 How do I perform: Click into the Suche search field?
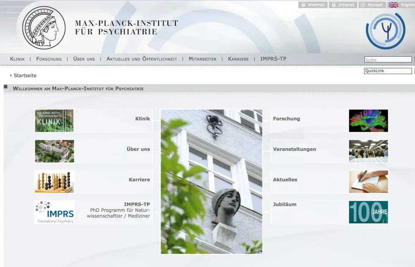[387, 60]
